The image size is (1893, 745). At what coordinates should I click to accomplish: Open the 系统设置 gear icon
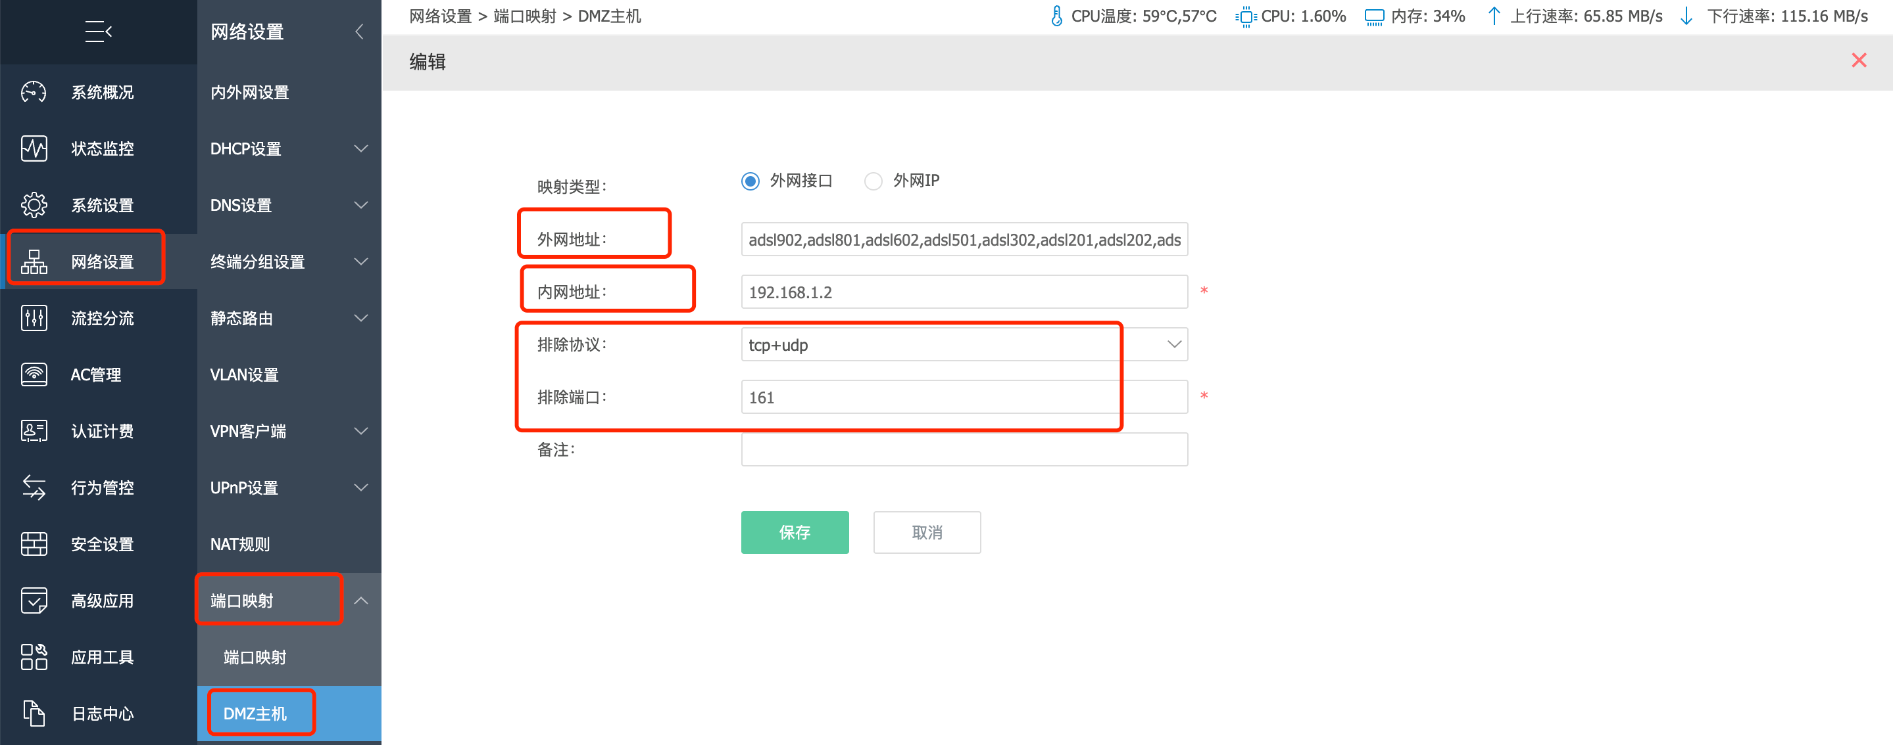(34, 206)
